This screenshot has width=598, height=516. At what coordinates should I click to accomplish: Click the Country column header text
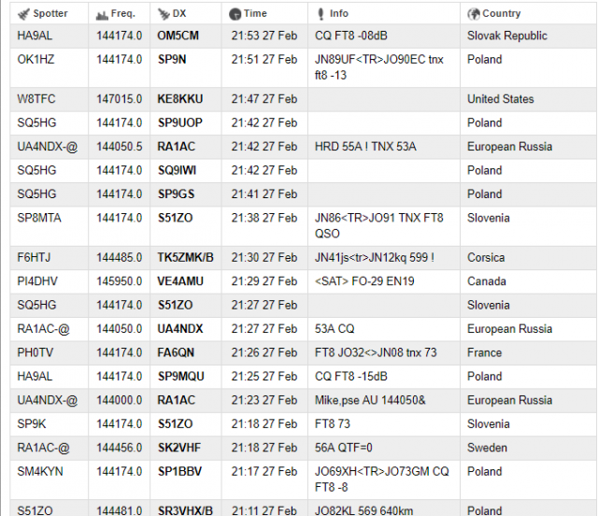pos(502,14)
